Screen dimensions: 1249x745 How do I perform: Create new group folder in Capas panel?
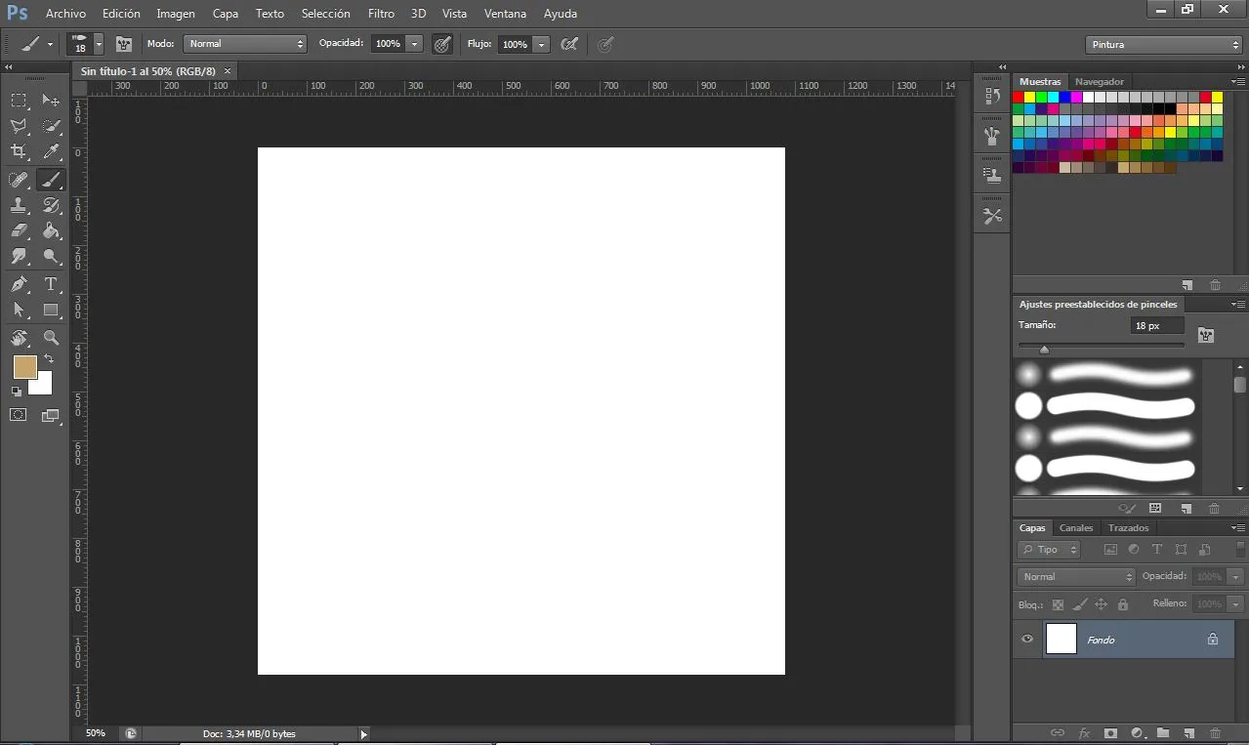pos(1163,732)
